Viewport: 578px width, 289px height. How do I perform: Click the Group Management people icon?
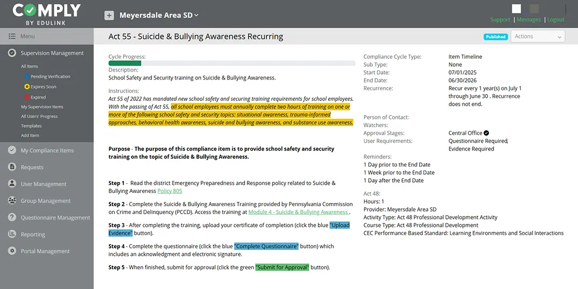pyautogui.click(x=12, y=201)
